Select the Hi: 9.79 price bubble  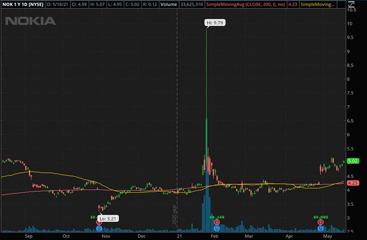[x=215, y=23]
